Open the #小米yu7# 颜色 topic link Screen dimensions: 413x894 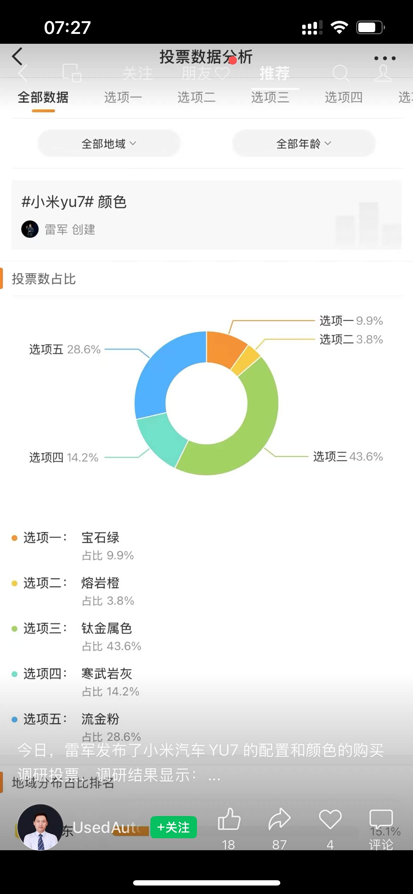pos(74,202)
